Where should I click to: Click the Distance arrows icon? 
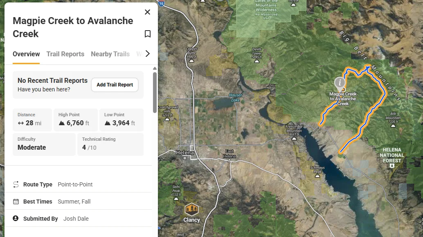point(21,123)
